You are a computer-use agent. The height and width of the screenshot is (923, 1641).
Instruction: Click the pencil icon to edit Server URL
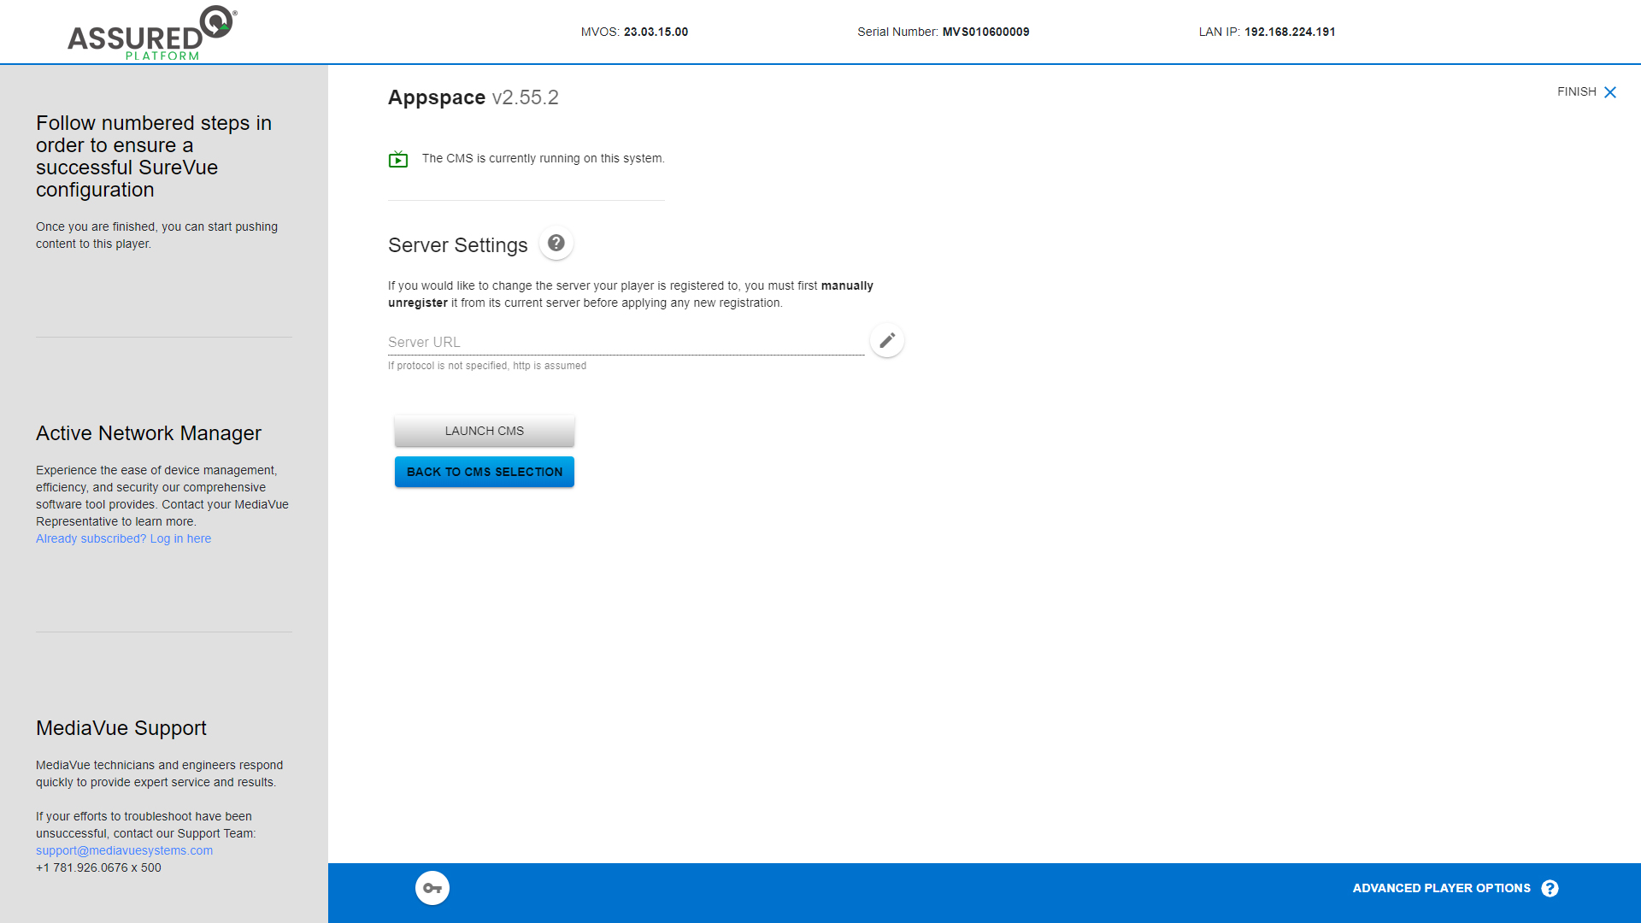[887, 340]
